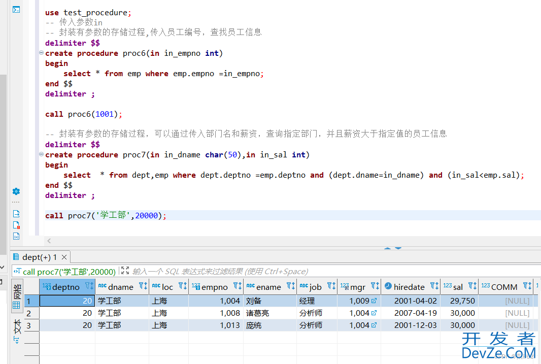This screenshot has height=364, width=541.
Task: Click the hiredate cell 2001-12-03
Action: click(411, 325)
